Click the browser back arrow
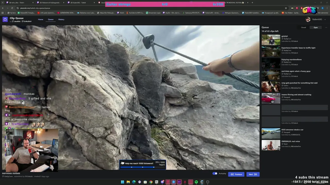Image resolution: width=330 pixels, height=185 pixels. [x=3, y=8]
